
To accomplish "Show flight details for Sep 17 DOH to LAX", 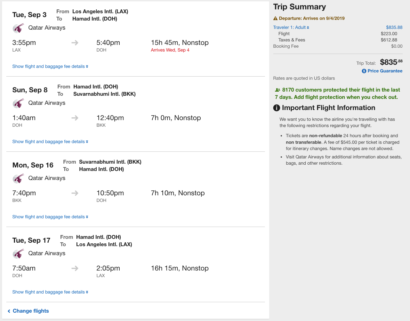I will click(x=50, y=292).
